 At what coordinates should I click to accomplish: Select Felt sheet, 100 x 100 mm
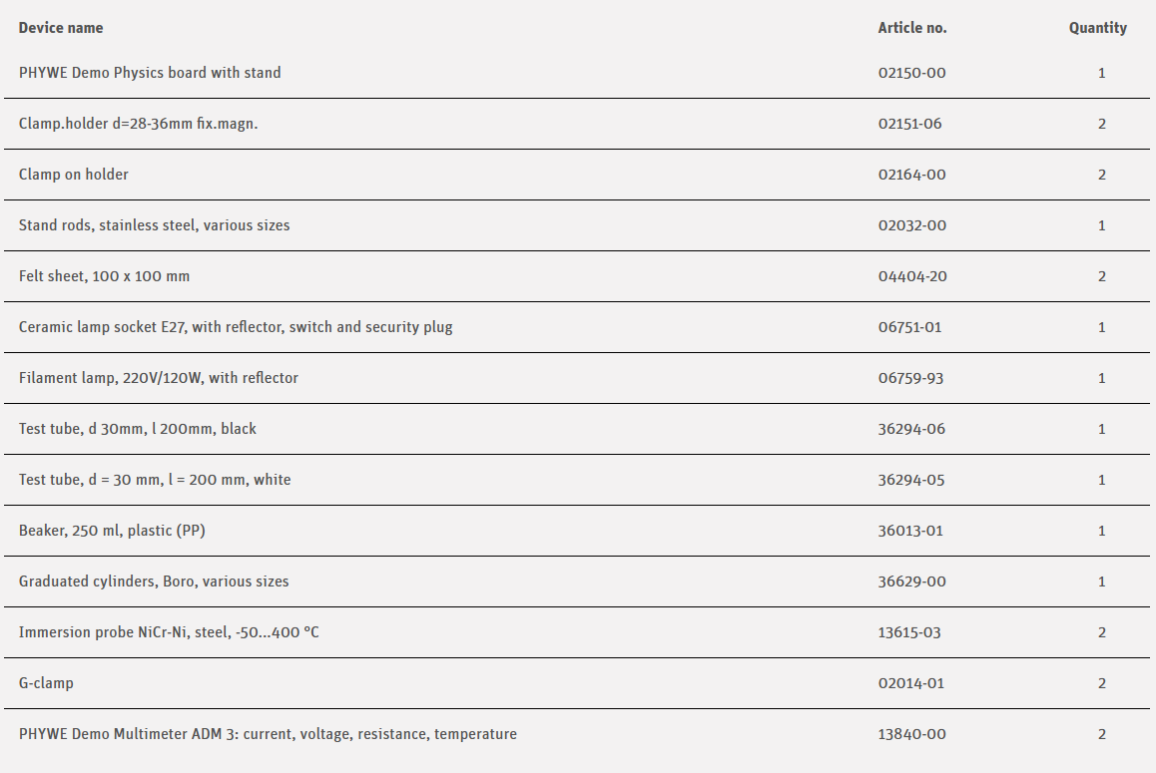104,276
